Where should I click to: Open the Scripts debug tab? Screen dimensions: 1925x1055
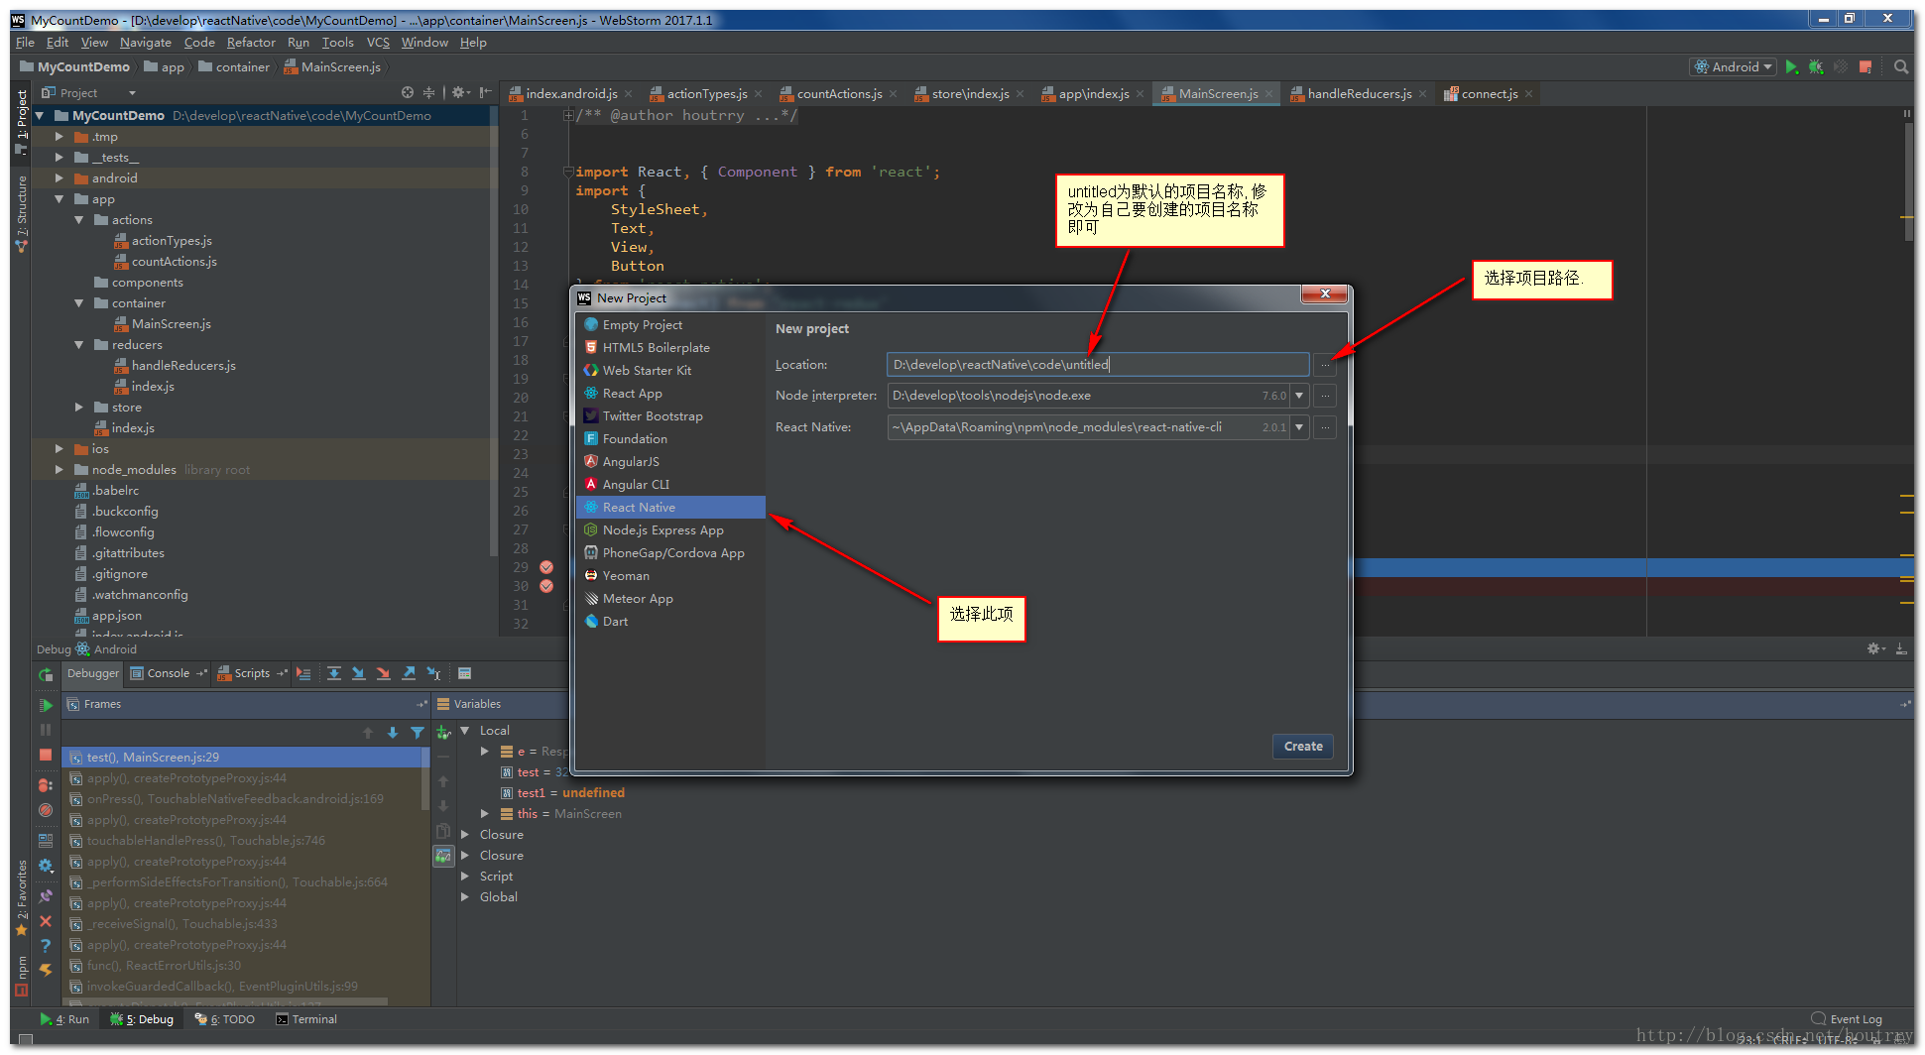tap(252, 673)
